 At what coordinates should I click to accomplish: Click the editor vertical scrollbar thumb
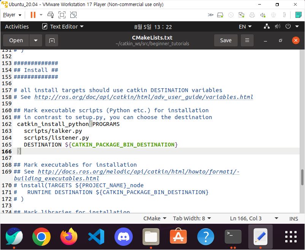point(302,177)
